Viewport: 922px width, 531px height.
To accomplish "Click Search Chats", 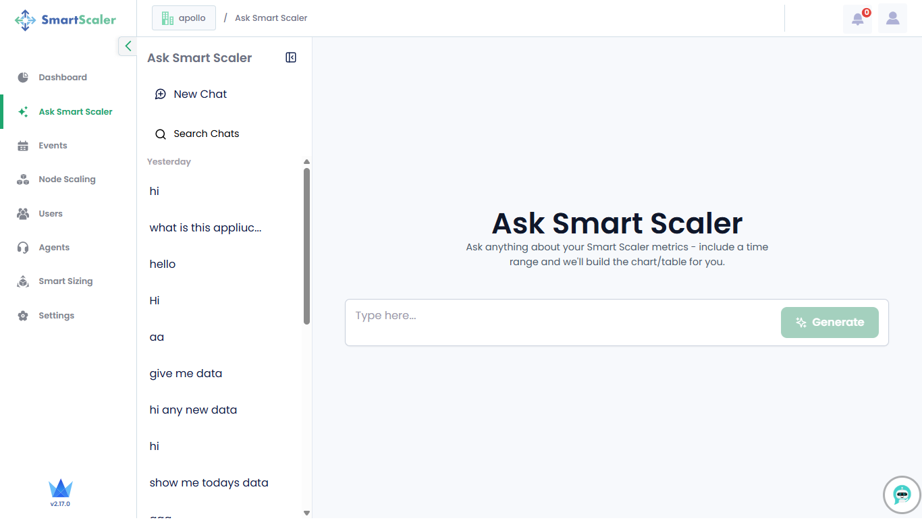I will (206, 134).
